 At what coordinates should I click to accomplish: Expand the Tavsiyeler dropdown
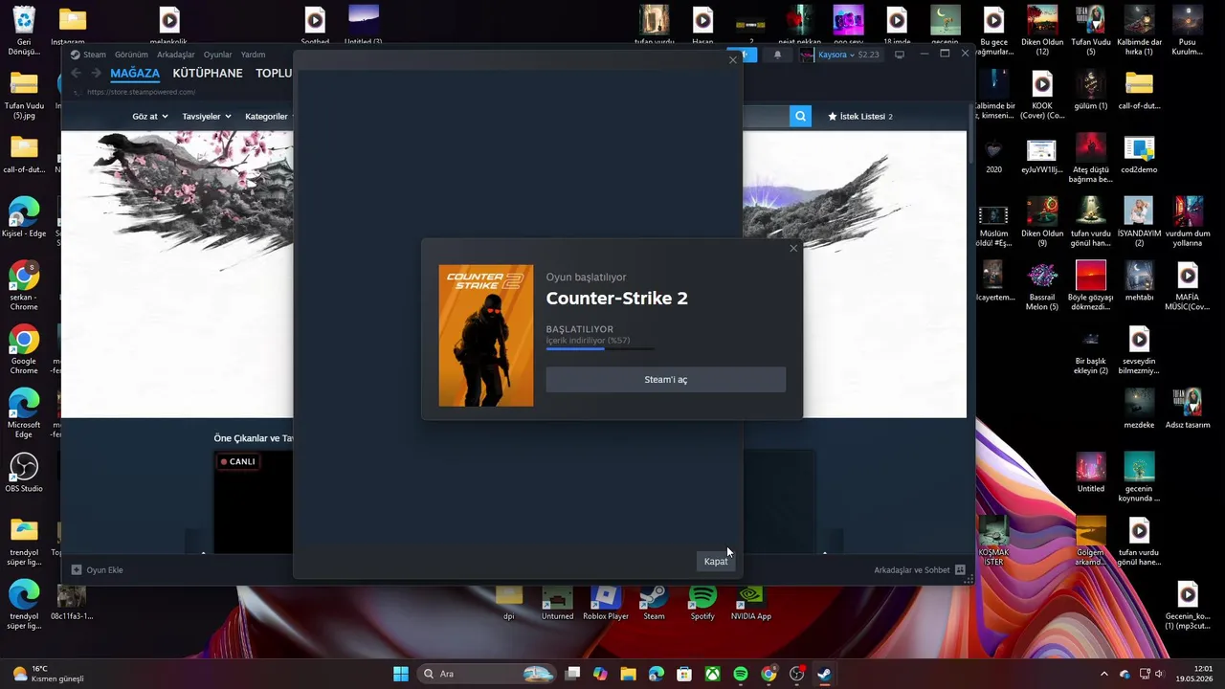coord(207,117)
